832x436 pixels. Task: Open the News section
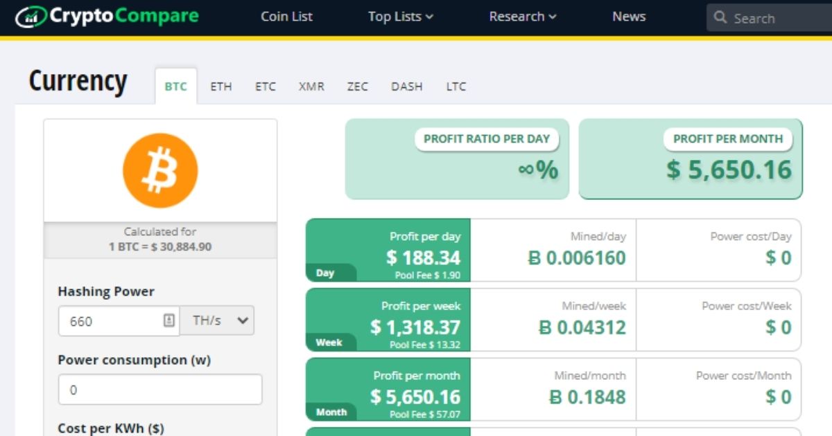click(628, 16)
